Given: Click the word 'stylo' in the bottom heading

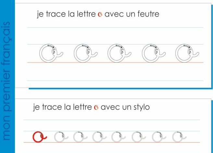Looking at the screenshot, I should (142, 107).
